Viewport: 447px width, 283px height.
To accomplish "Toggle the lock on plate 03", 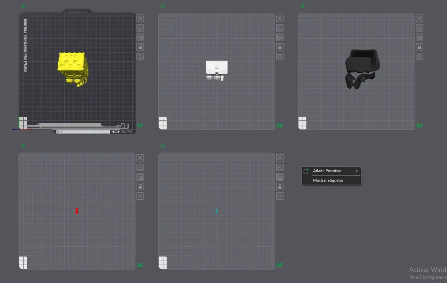I will (419, 47).
